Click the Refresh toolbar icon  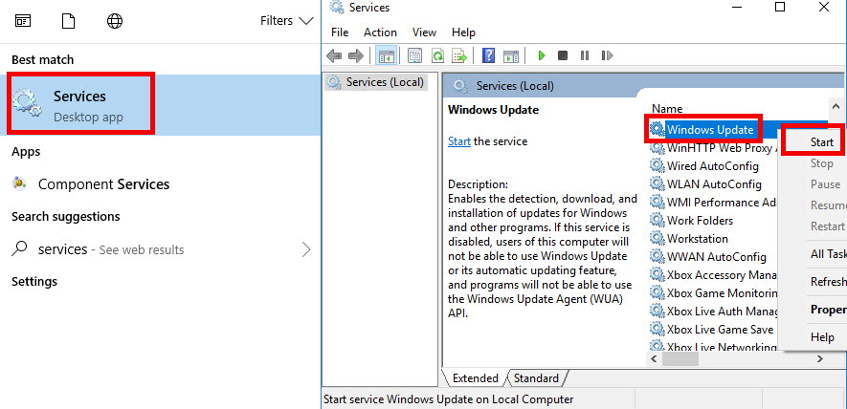pos(437,55)
